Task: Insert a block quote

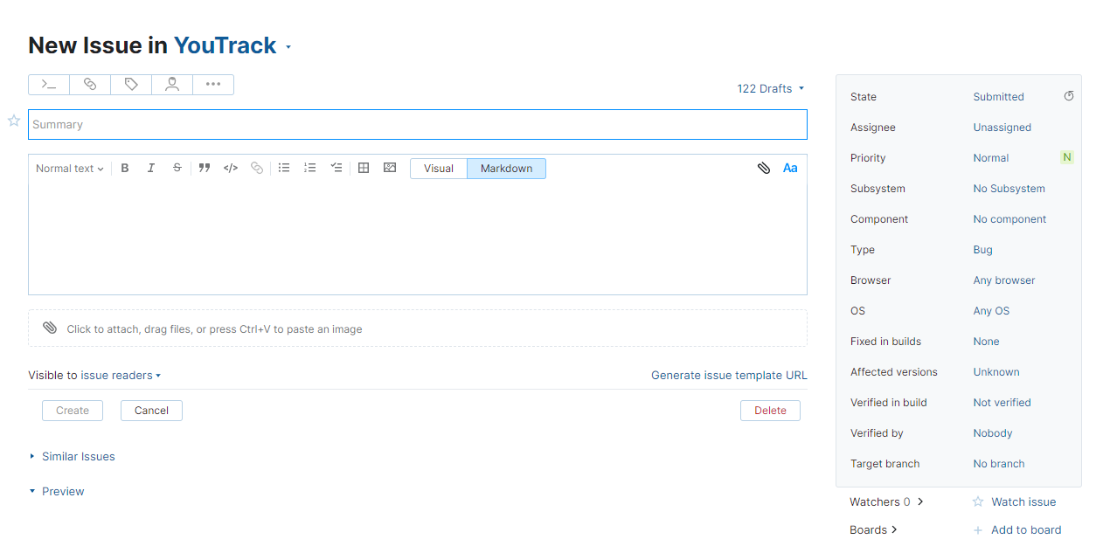Action: pyautogui.click(x=204, y=168)
